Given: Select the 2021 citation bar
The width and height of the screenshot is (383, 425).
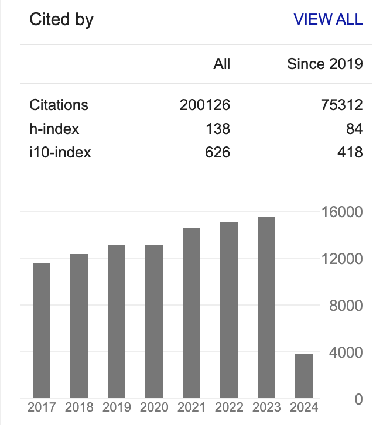Looking at the screenshot, I should pos(191,313).
